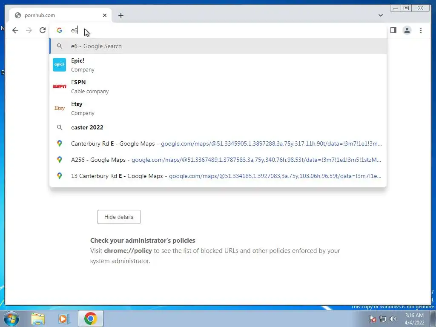
Task: Minimize the Chrome window
Action: coord(396,9)
